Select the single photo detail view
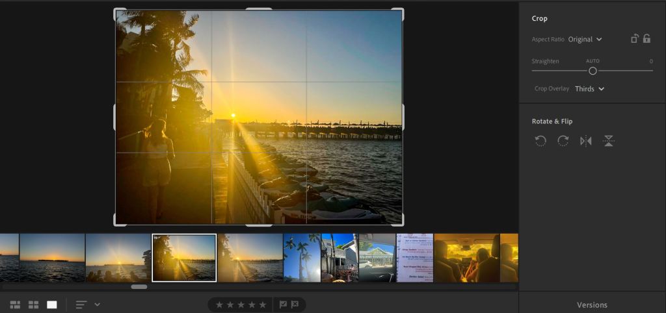 (52, 305)
